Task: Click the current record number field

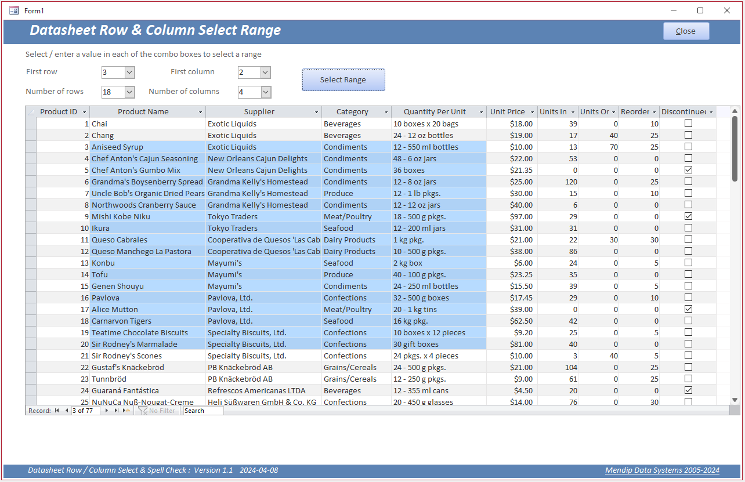Action: 85,411
